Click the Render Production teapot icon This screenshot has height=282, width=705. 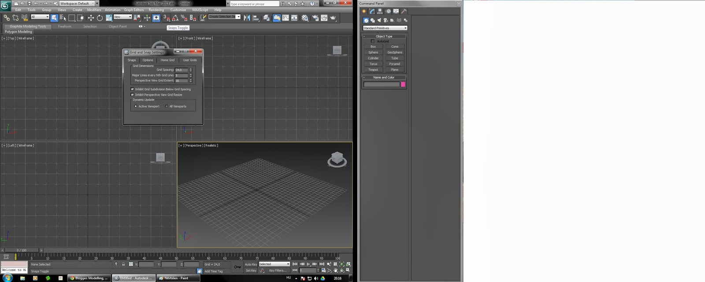click(333, 18)
